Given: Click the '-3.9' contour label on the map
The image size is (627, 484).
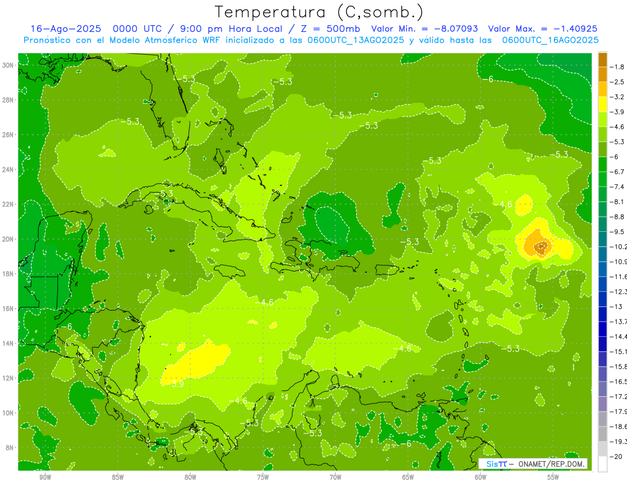Looking at the screenshot, I should coord(176,384).
